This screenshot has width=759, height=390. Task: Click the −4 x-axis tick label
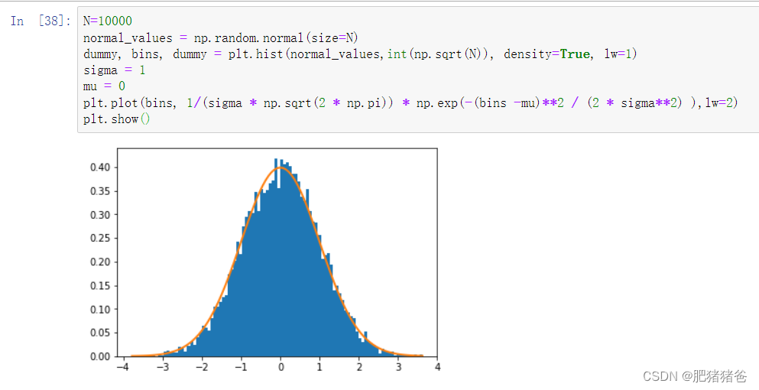click(x=122, y=367)
